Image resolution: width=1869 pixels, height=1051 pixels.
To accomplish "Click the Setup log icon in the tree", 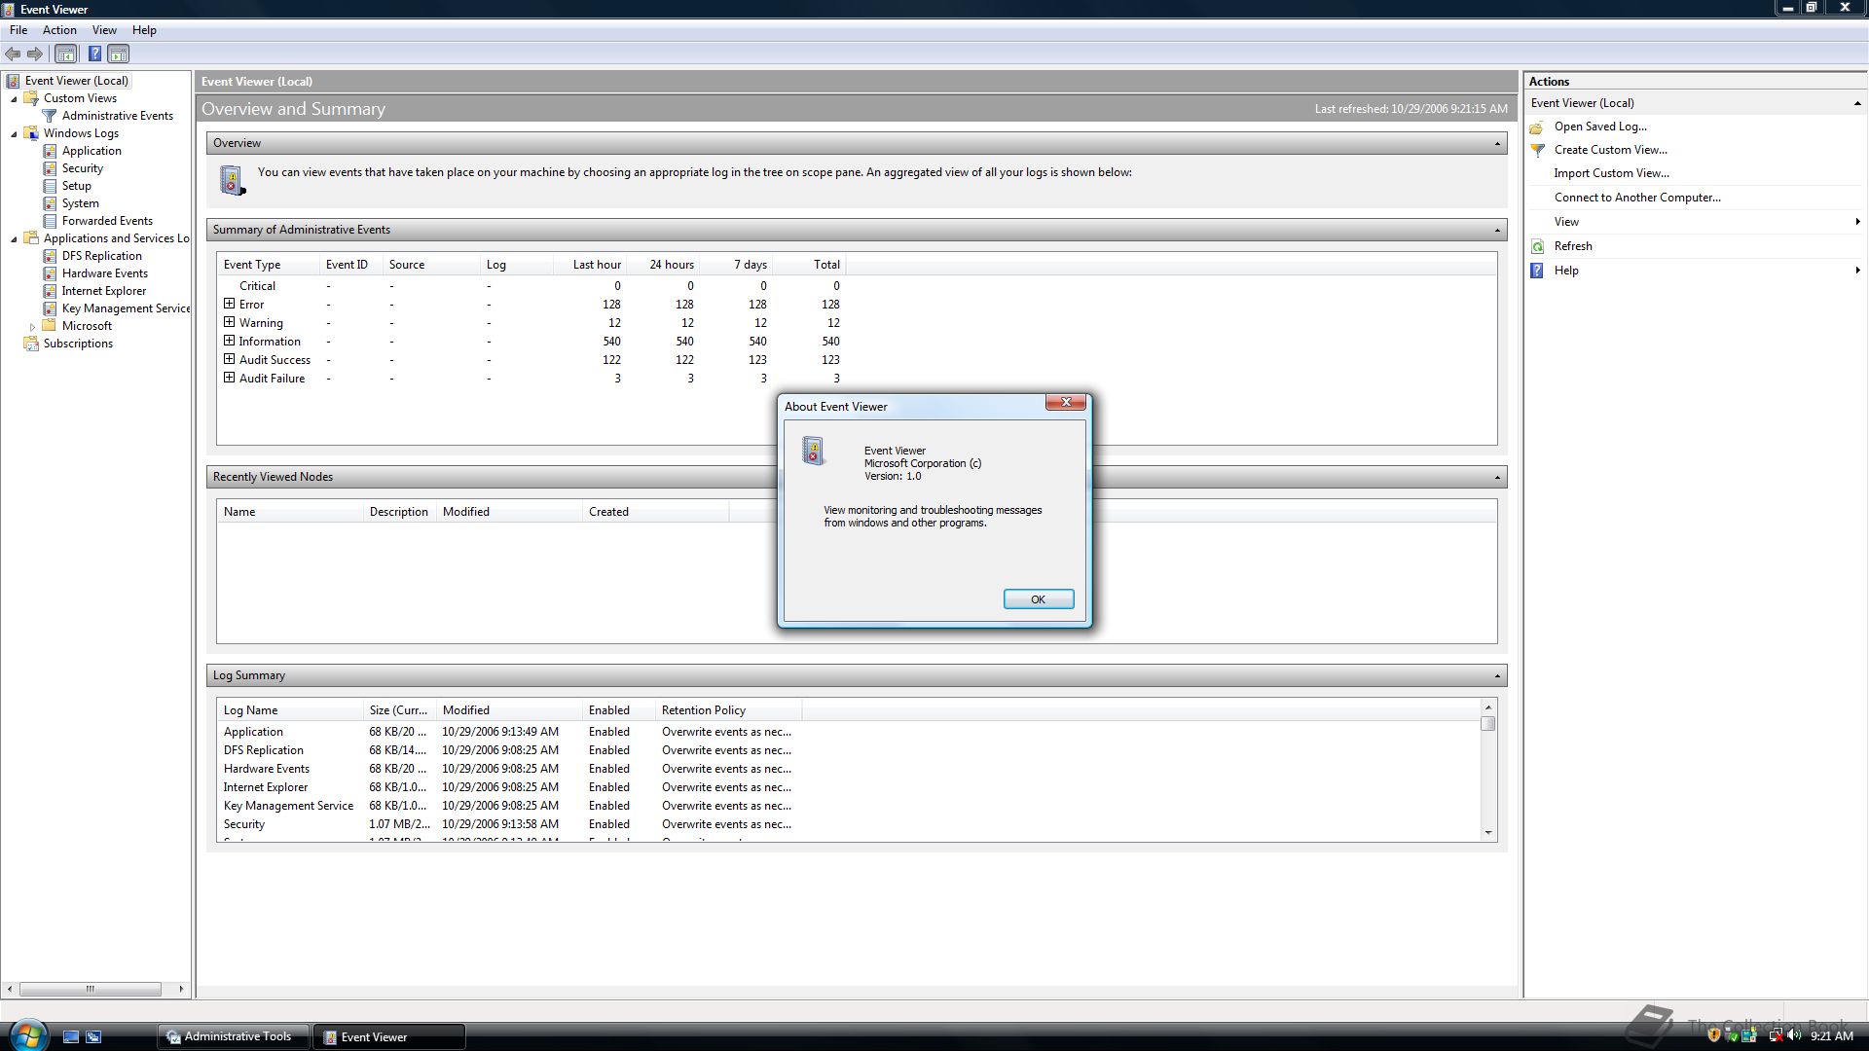I will point(50,186).
